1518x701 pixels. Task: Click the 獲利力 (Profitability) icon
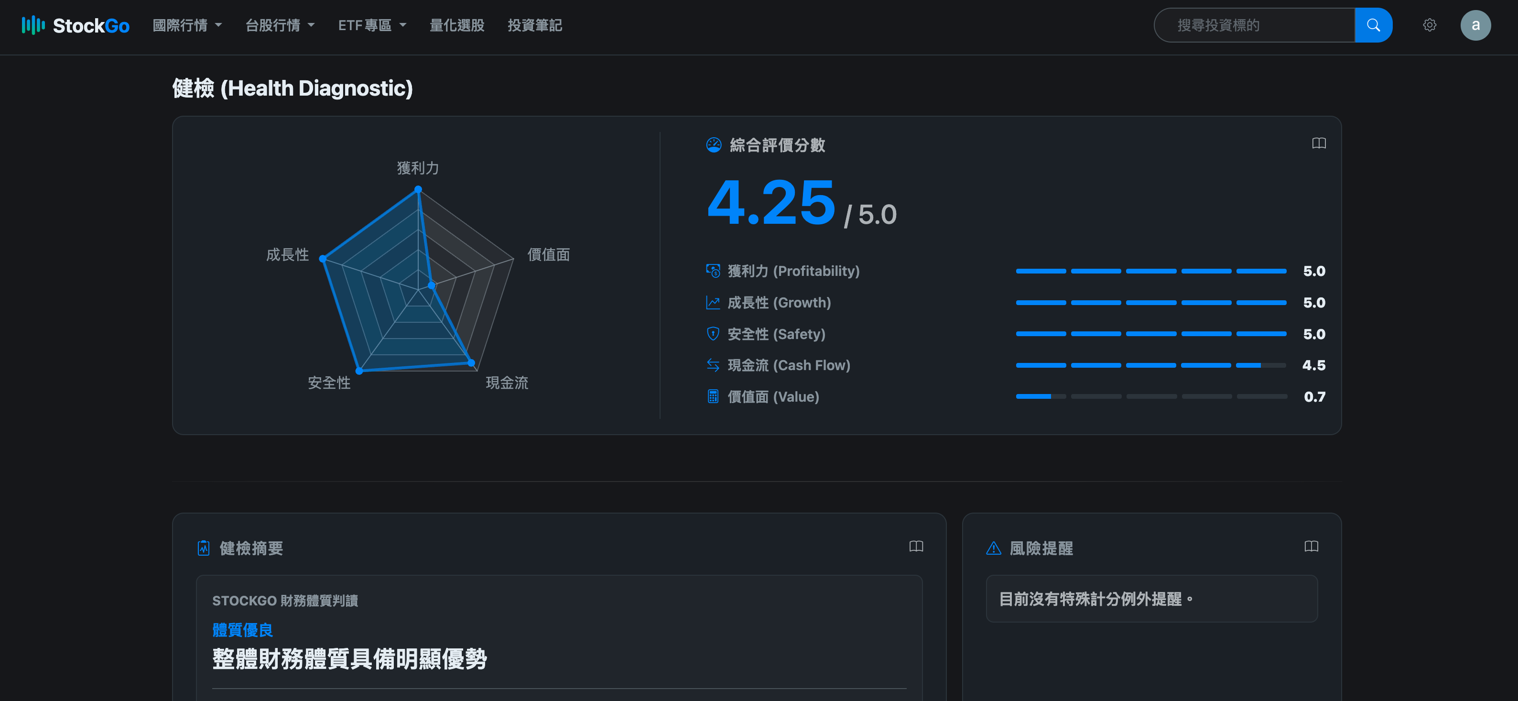coord(713,271)
